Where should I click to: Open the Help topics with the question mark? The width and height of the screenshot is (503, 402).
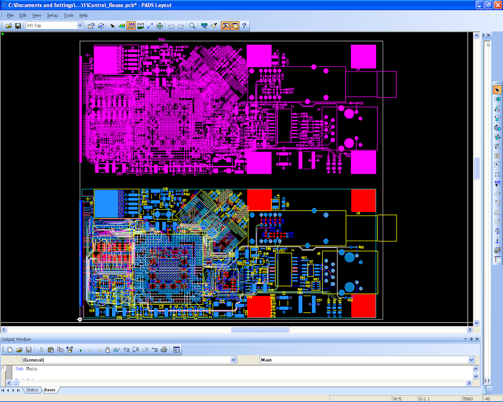245,26
